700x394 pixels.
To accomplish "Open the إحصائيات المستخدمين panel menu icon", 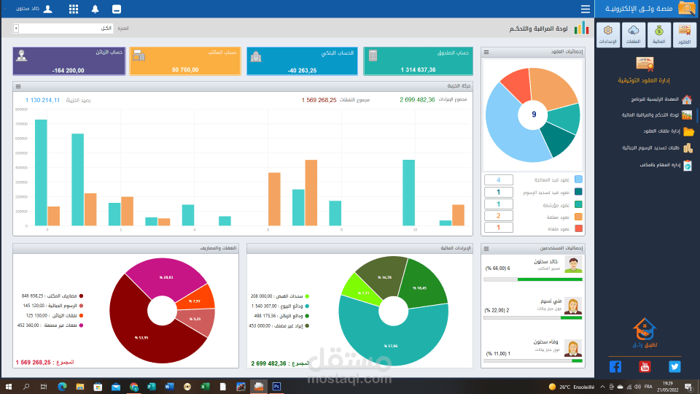I will [x=486, y=249].
